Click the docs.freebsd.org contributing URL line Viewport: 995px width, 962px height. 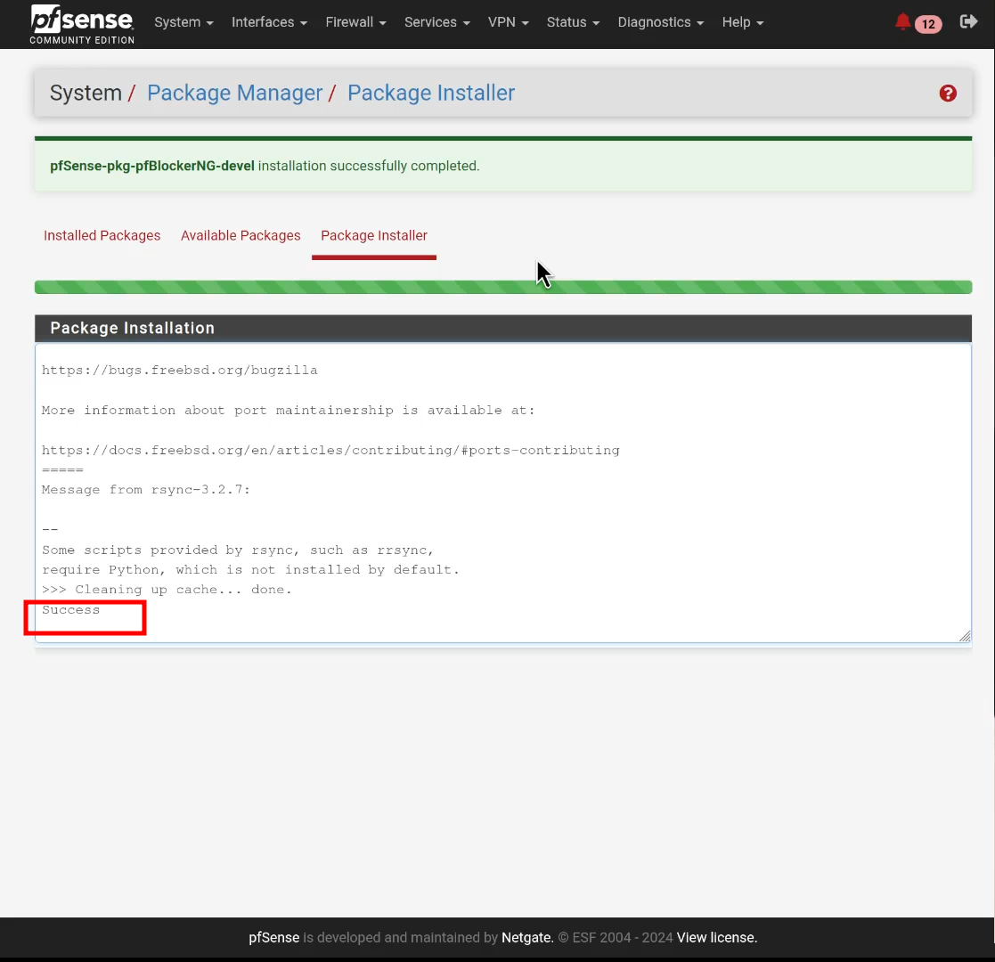click(x=330, y=450)
